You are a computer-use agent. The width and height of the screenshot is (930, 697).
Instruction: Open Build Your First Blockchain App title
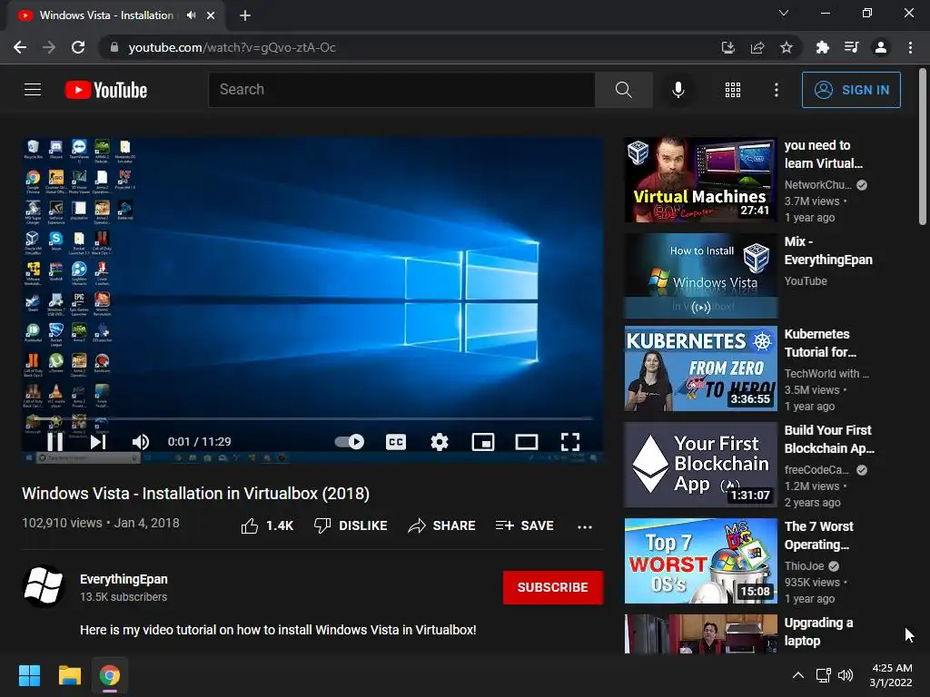(x=829, y=439)
